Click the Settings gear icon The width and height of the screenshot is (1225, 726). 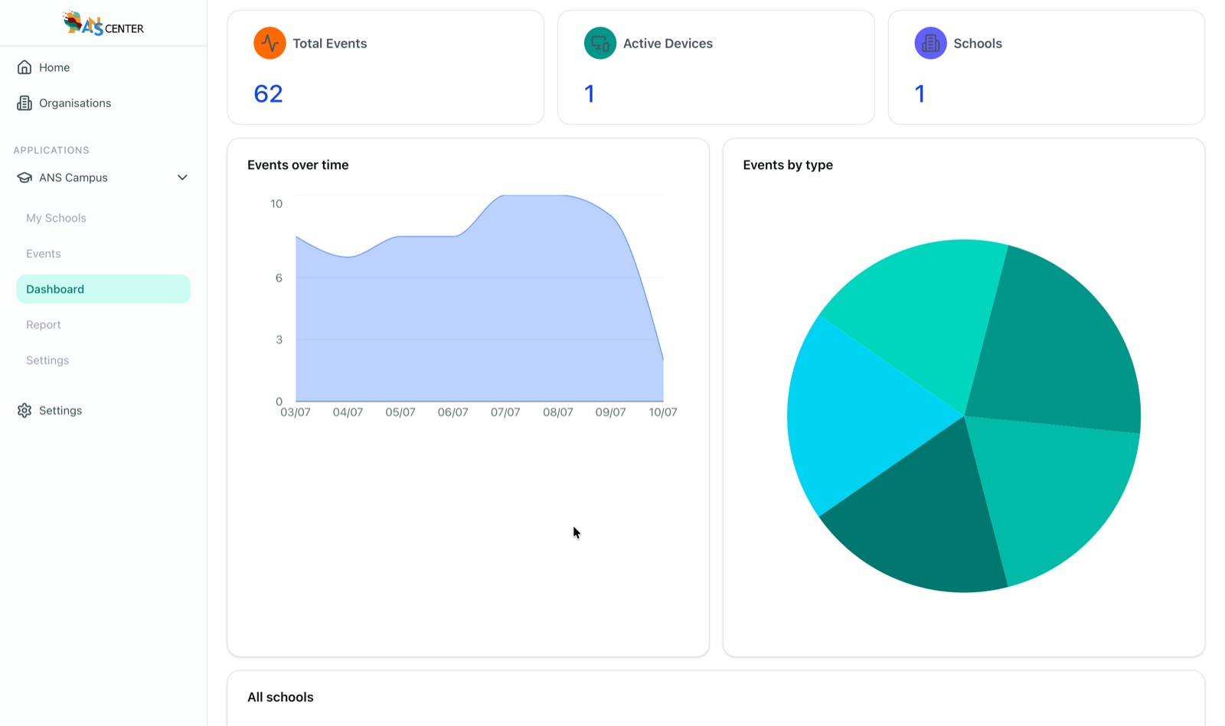[24, 411]
